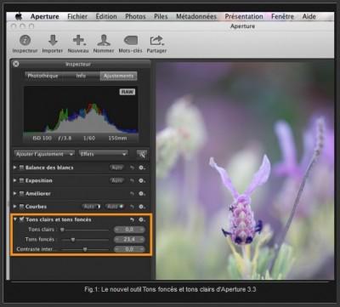340x307 pixels.
Task: Click the second Auto Courbes button
Action: [115, 207]
